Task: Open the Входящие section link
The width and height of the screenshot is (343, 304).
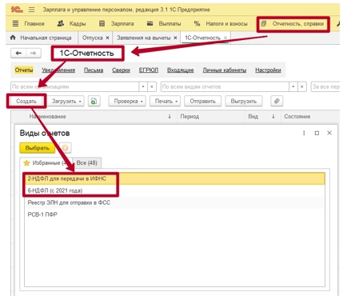Action: 181,70
